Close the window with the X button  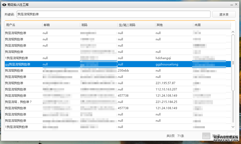(x=236, y=5)
